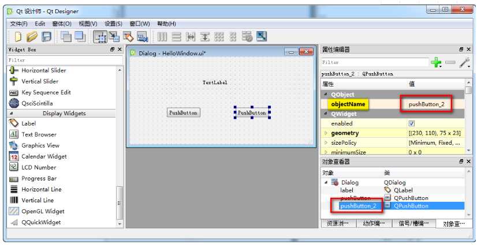The height and width of the screenshot is (245, 477).
Task: Click green plus add dynamic property icon
Action: pyautogui.click(x=437, y=62)
